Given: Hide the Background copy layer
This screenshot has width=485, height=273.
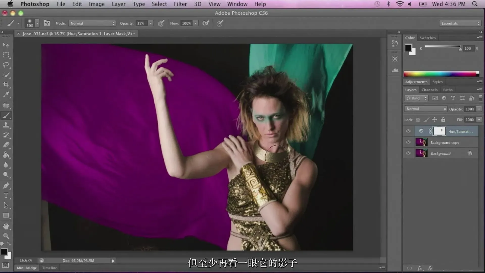Looking at the screenshot, I should coord(408,142).
